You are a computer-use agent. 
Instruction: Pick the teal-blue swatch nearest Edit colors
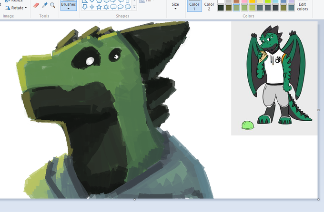tap(291, 8)
